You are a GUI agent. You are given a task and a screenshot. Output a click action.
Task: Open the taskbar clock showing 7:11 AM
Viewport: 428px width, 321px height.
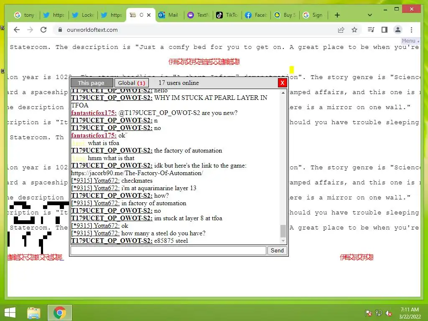pos(410,313)
